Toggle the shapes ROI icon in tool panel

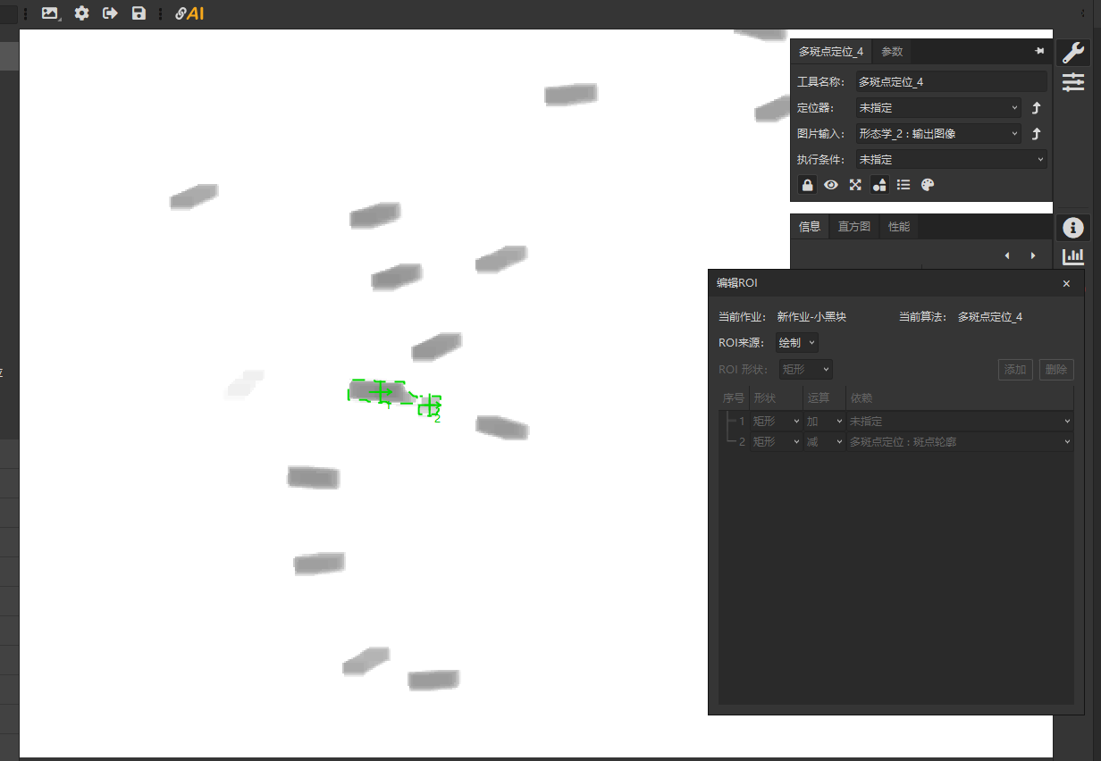click(879, 185)
